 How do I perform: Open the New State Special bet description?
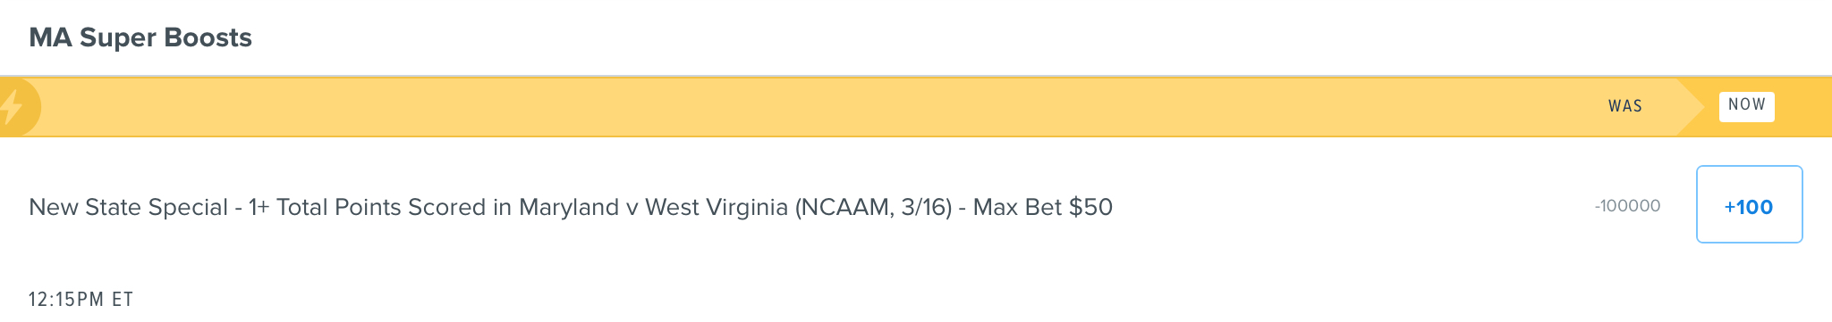pyautogui.click(x=571, y=207)
